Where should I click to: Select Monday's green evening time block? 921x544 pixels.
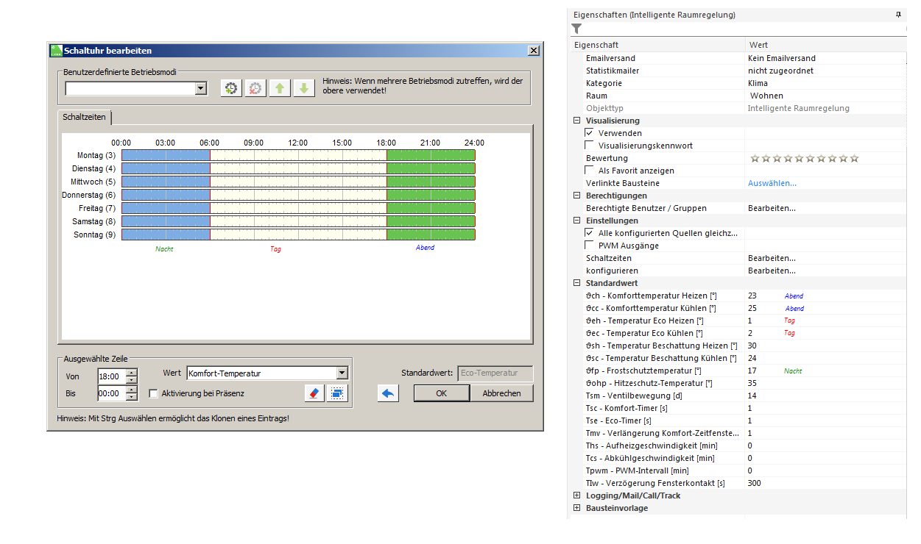[430, 155]
